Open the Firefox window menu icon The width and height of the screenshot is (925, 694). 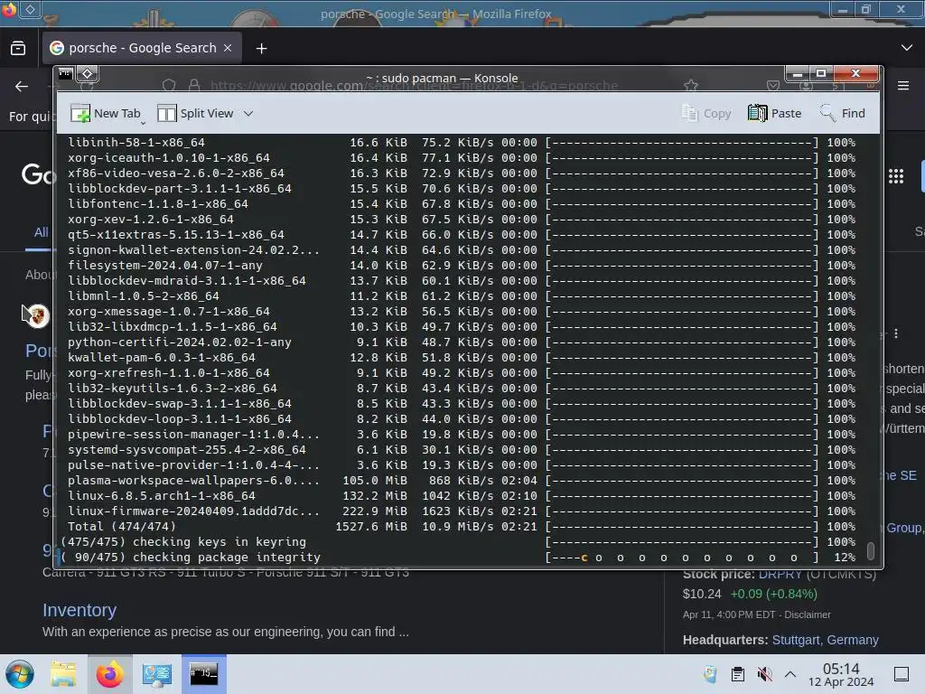(x=8, y=9)
